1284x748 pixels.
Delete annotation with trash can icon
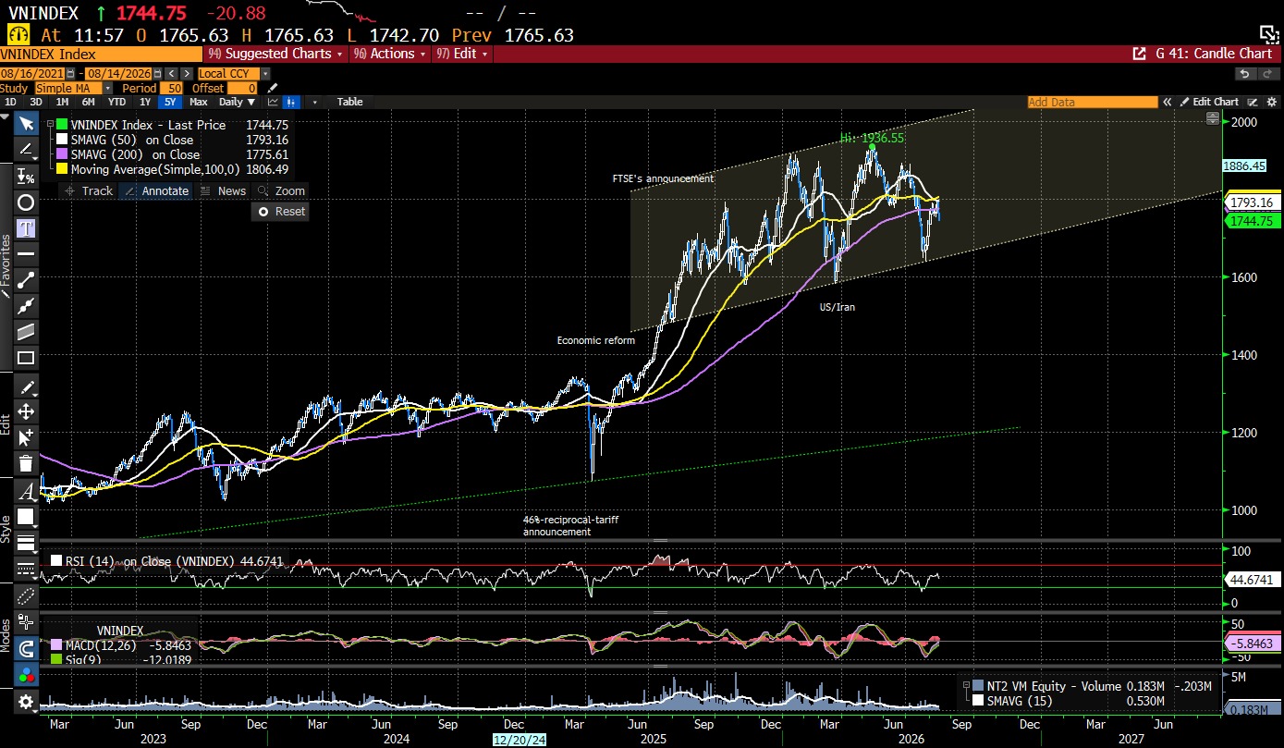(26, 464)
